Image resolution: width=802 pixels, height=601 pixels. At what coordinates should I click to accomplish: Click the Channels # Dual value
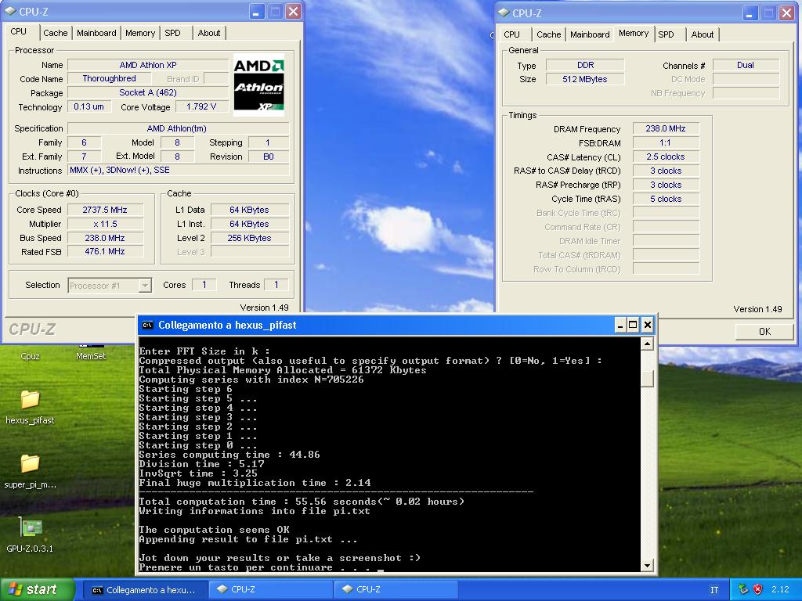(746, 66)
